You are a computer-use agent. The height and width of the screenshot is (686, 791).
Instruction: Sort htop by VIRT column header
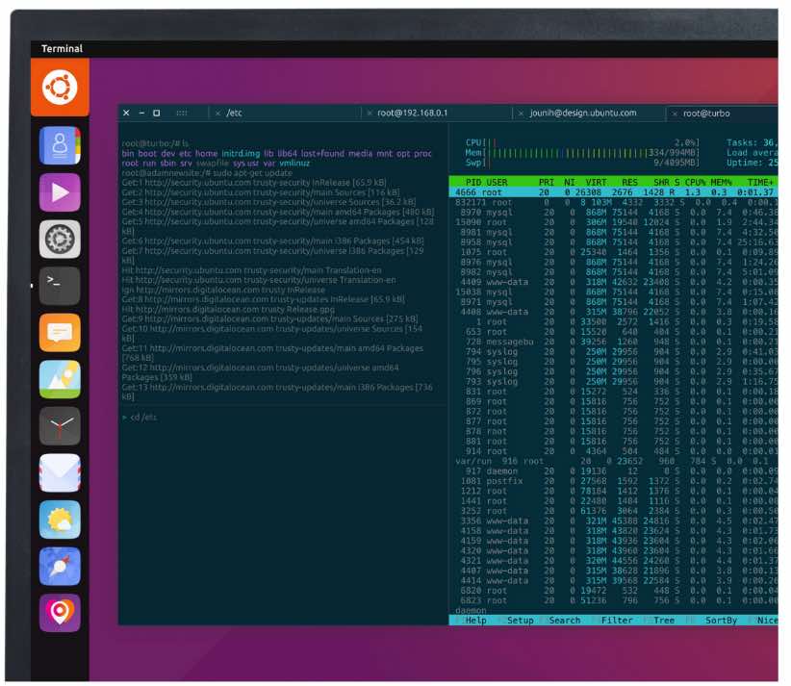tap(596, 182)
